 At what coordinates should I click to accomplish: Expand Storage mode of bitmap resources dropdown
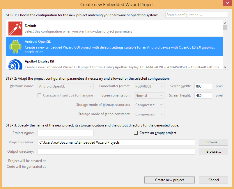tap(149, 105)
